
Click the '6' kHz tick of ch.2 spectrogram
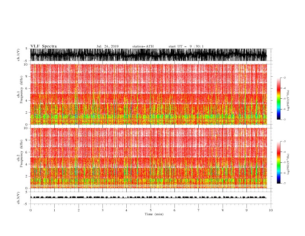[x=27, y=152]
